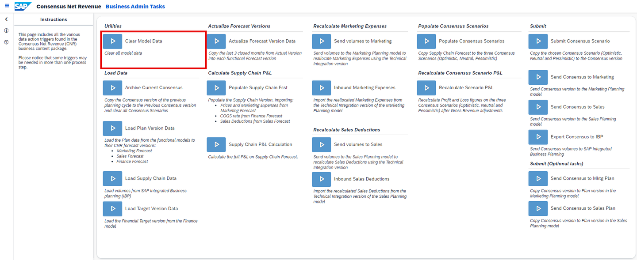Run the Load Plan Version Data trigger
Screen dimensions: 637x260
point(113,128)
